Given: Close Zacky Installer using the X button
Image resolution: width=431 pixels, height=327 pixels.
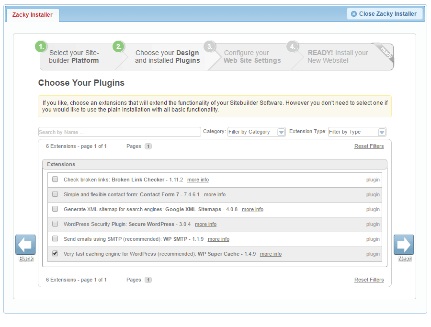Looking at the screenshot, I should coord(354,14).
